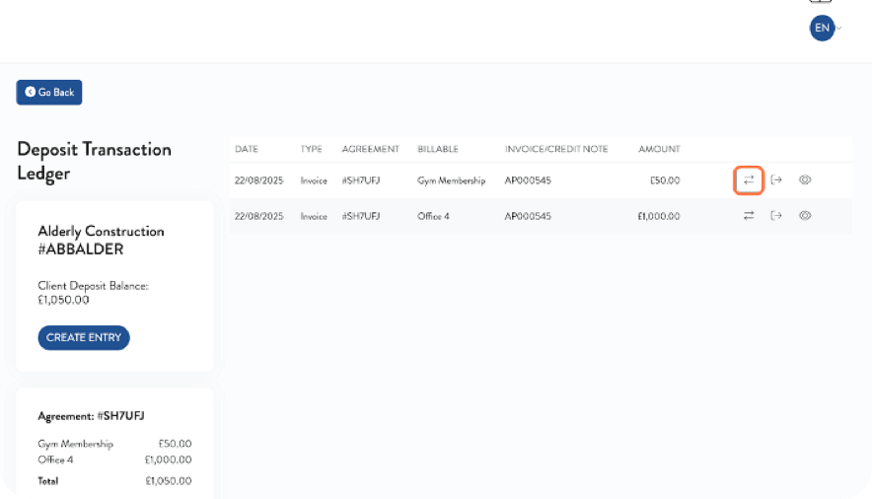
Task: Click the EN user avatar
Action: (821, 29)
